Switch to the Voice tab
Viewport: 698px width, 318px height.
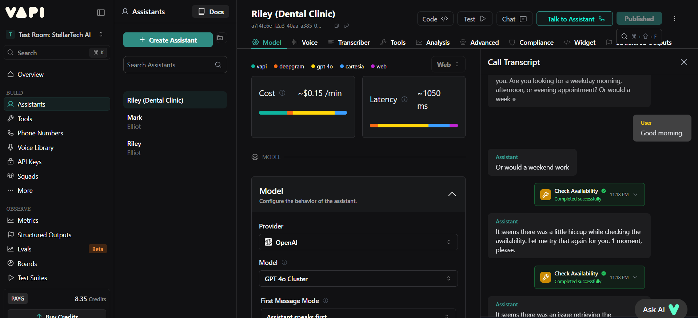coord(305,43)
